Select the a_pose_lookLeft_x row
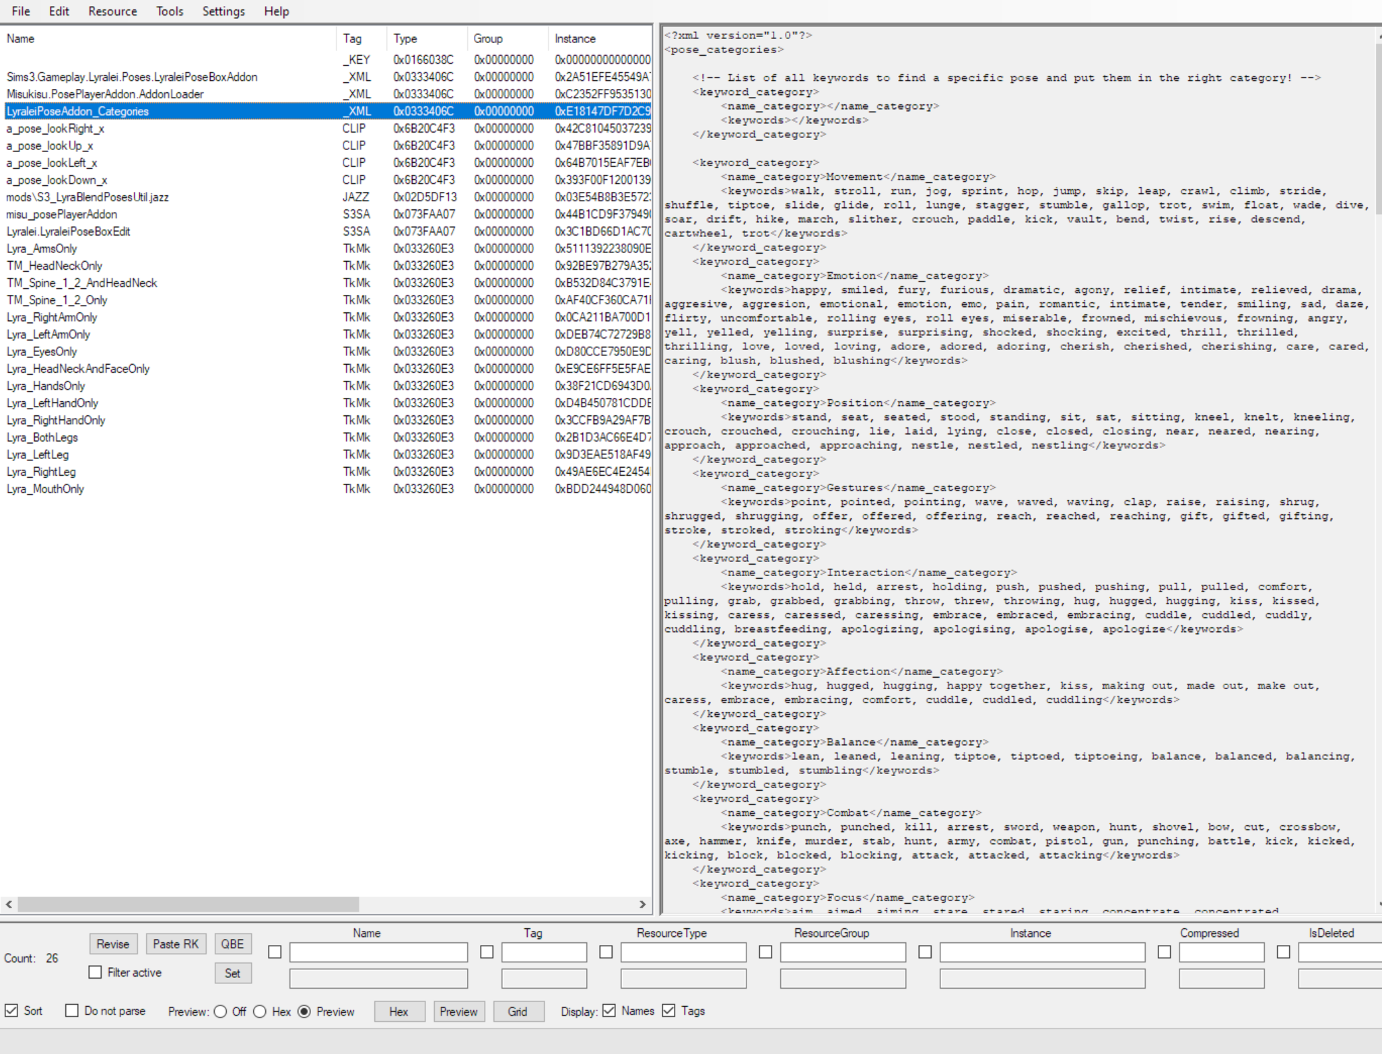 [327, 163]
